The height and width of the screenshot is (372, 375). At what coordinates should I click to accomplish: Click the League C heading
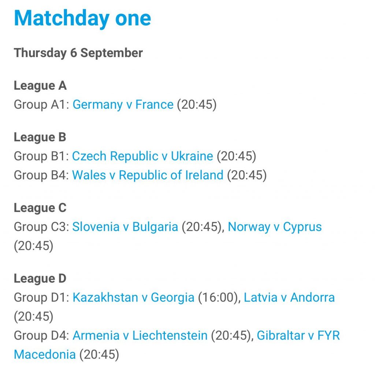[x=40, y=208]
